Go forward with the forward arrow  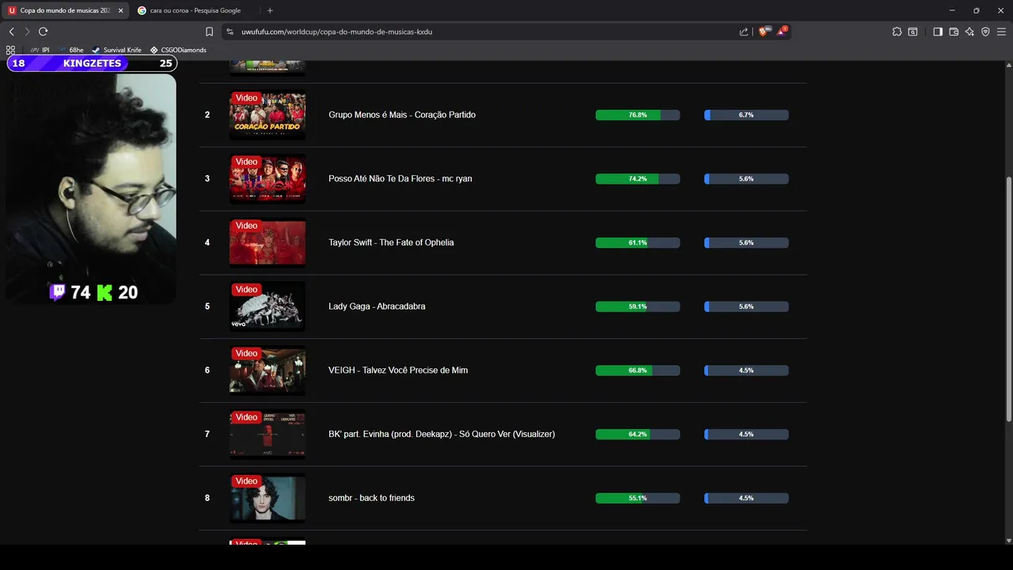tap(27, 32)
